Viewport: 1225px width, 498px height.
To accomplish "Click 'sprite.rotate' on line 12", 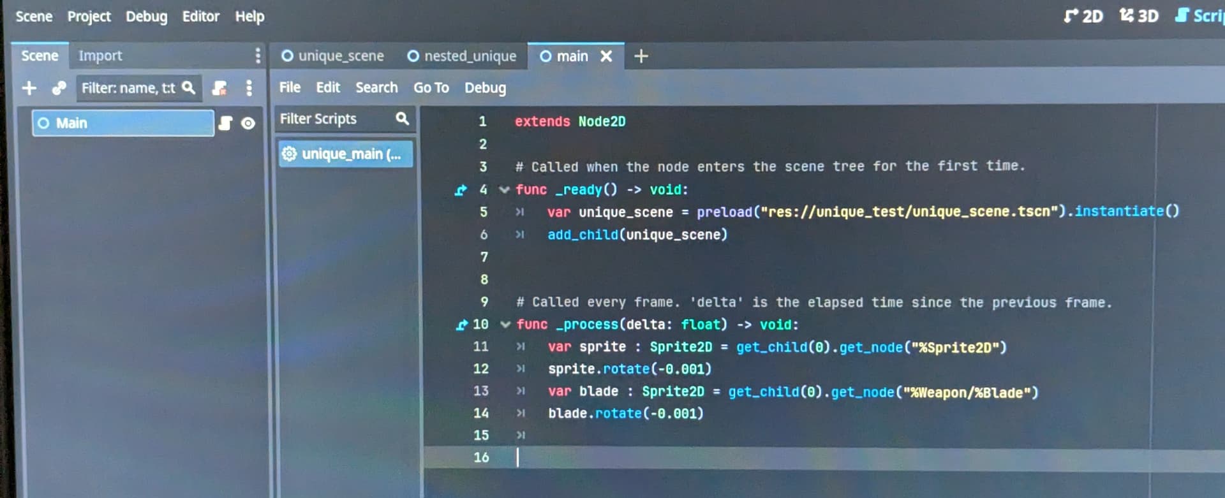I will coord(598,369).
